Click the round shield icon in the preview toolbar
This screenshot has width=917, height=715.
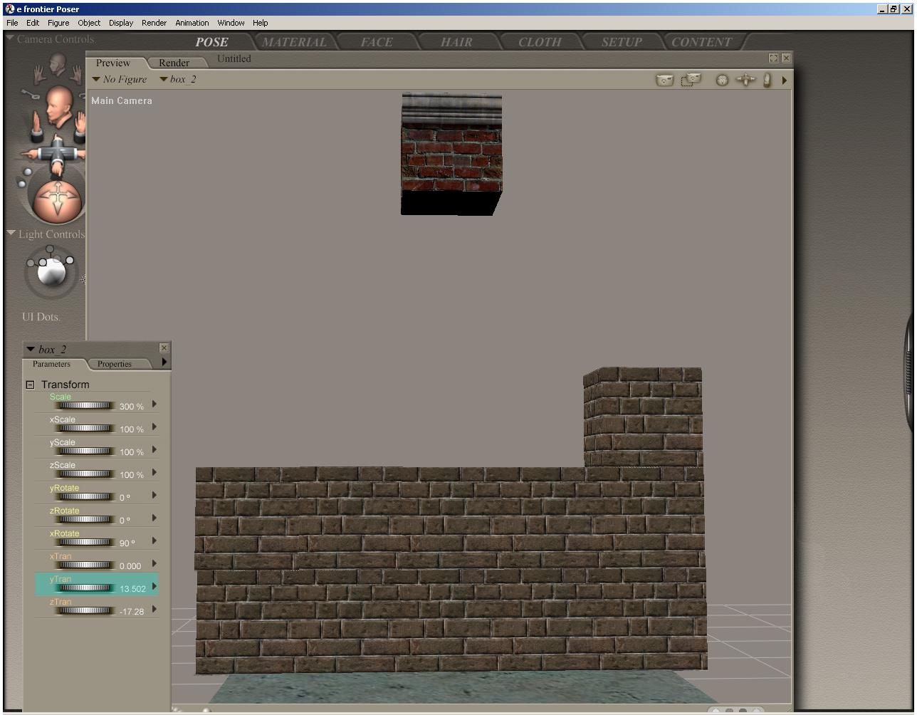tap(722, 80)
